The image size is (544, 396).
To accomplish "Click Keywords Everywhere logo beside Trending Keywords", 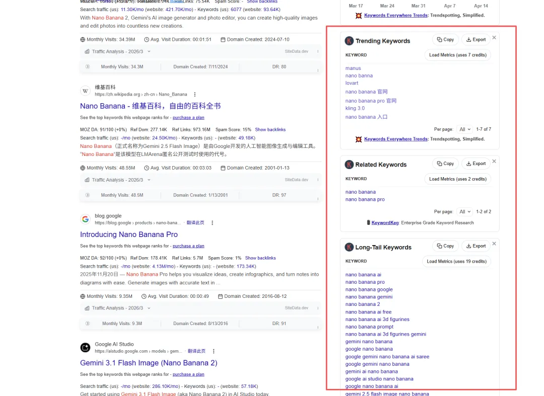I will (349, 41).
